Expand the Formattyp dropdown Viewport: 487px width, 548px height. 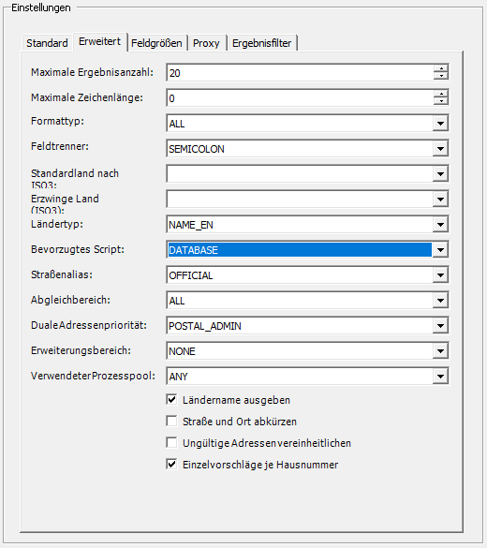pyautogui.click(x=440, y=124)
